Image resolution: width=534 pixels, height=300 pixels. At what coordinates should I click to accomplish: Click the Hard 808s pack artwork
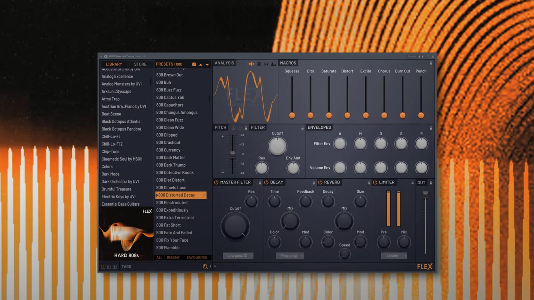(x=126, y=234)
